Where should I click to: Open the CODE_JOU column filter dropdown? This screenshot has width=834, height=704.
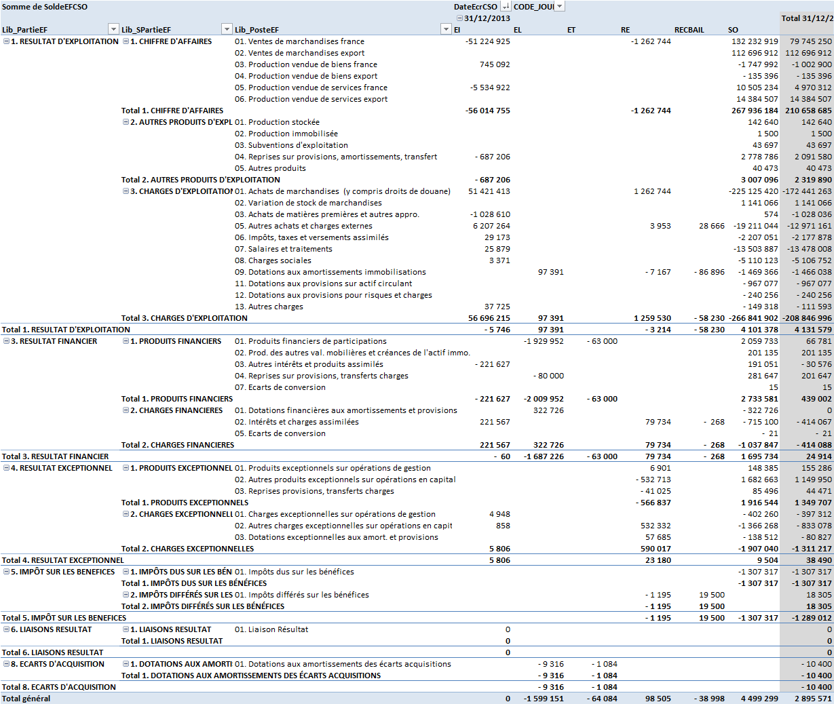pos(559,7)
